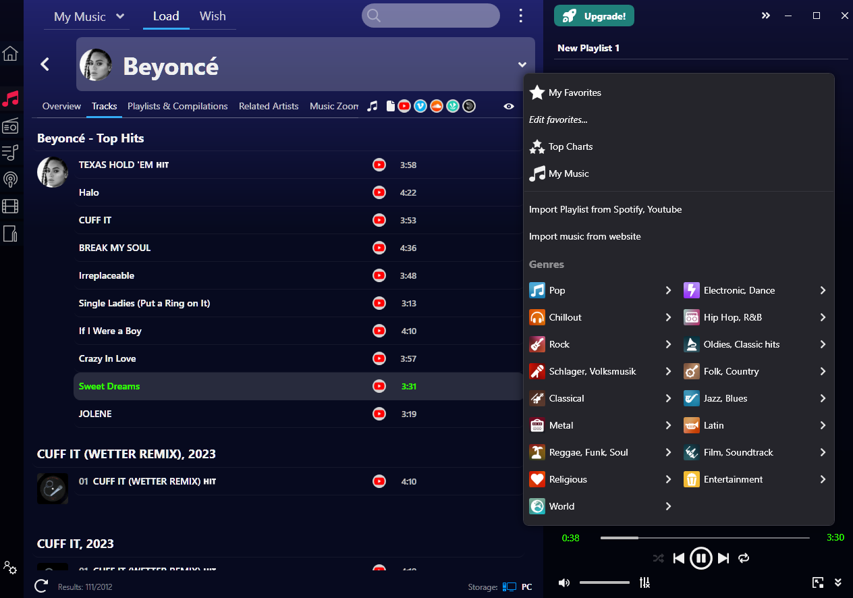Open the Wish tab
853x598 pixels.
click(x=213, y=16)
